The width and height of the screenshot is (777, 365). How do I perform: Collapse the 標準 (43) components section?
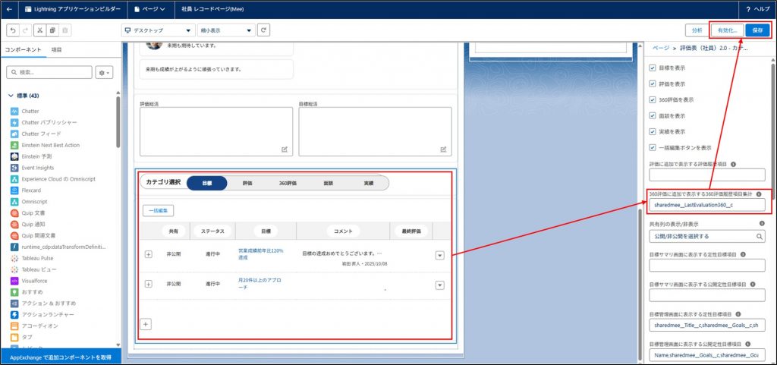coord(11,96)
